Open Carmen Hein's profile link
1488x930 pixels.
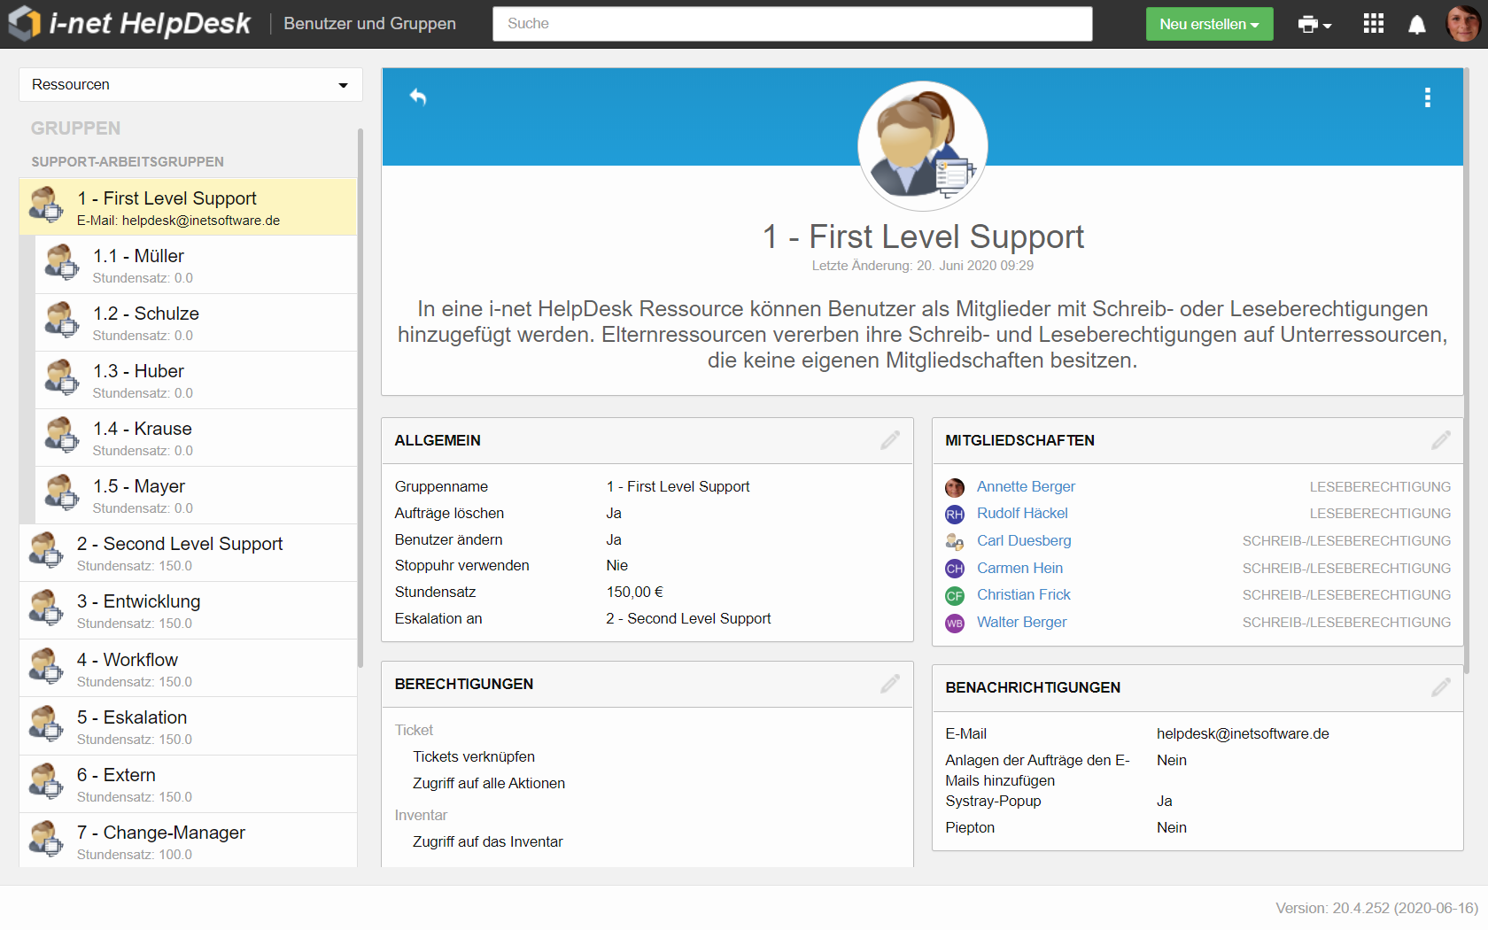pos(1019,568)
